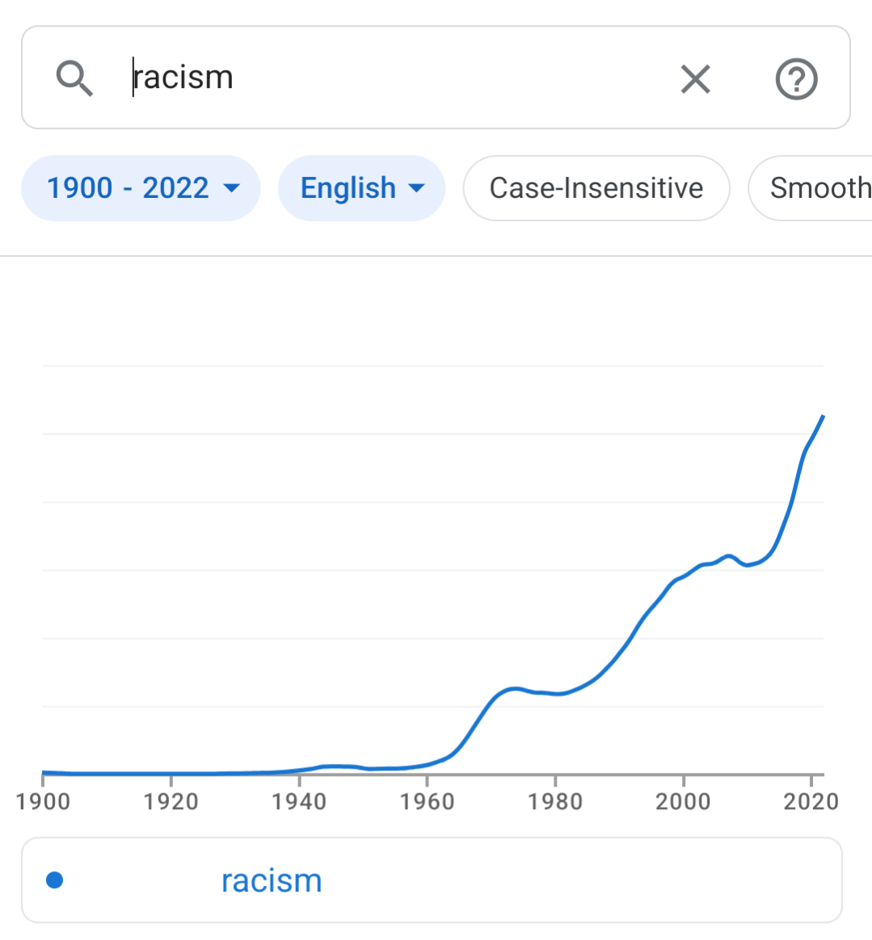Click the 1940 x-axis label
The image size is (872, 940).
(299, 802)
